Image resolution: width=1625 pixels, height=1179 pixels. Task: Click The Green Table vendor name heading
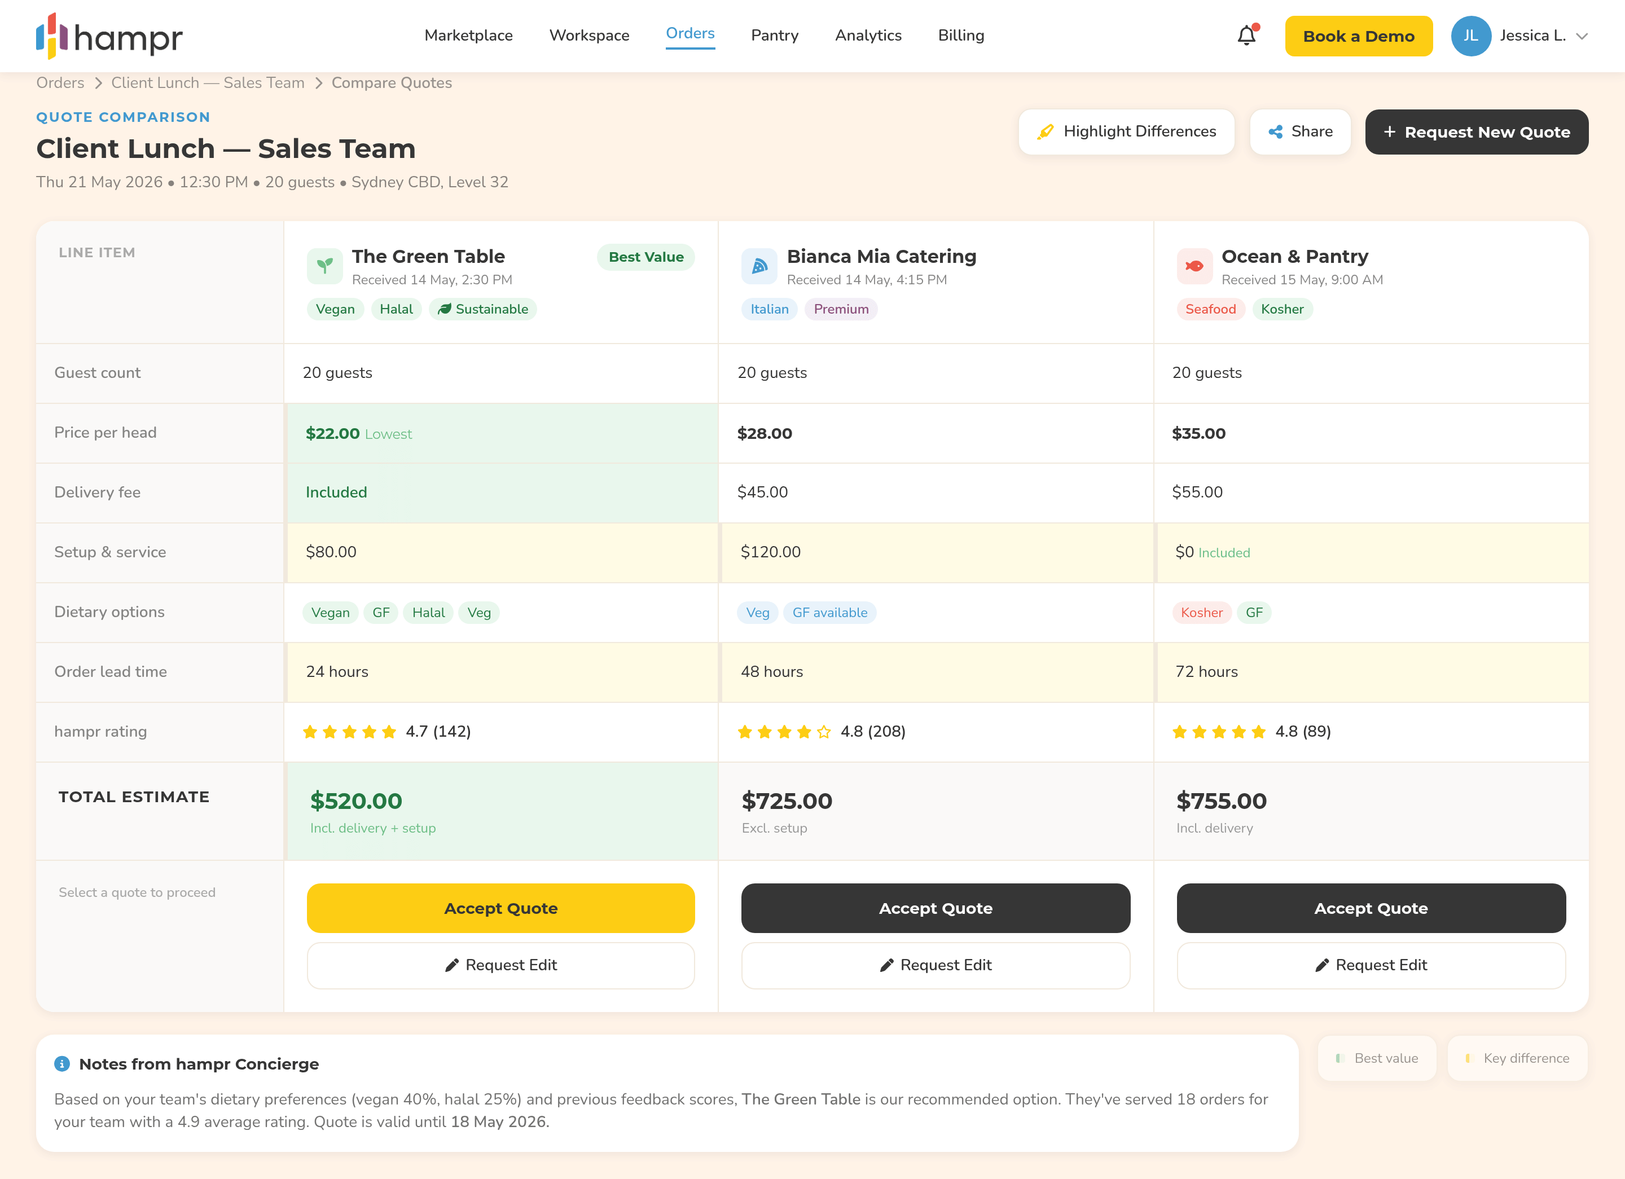tap(428, 256)
